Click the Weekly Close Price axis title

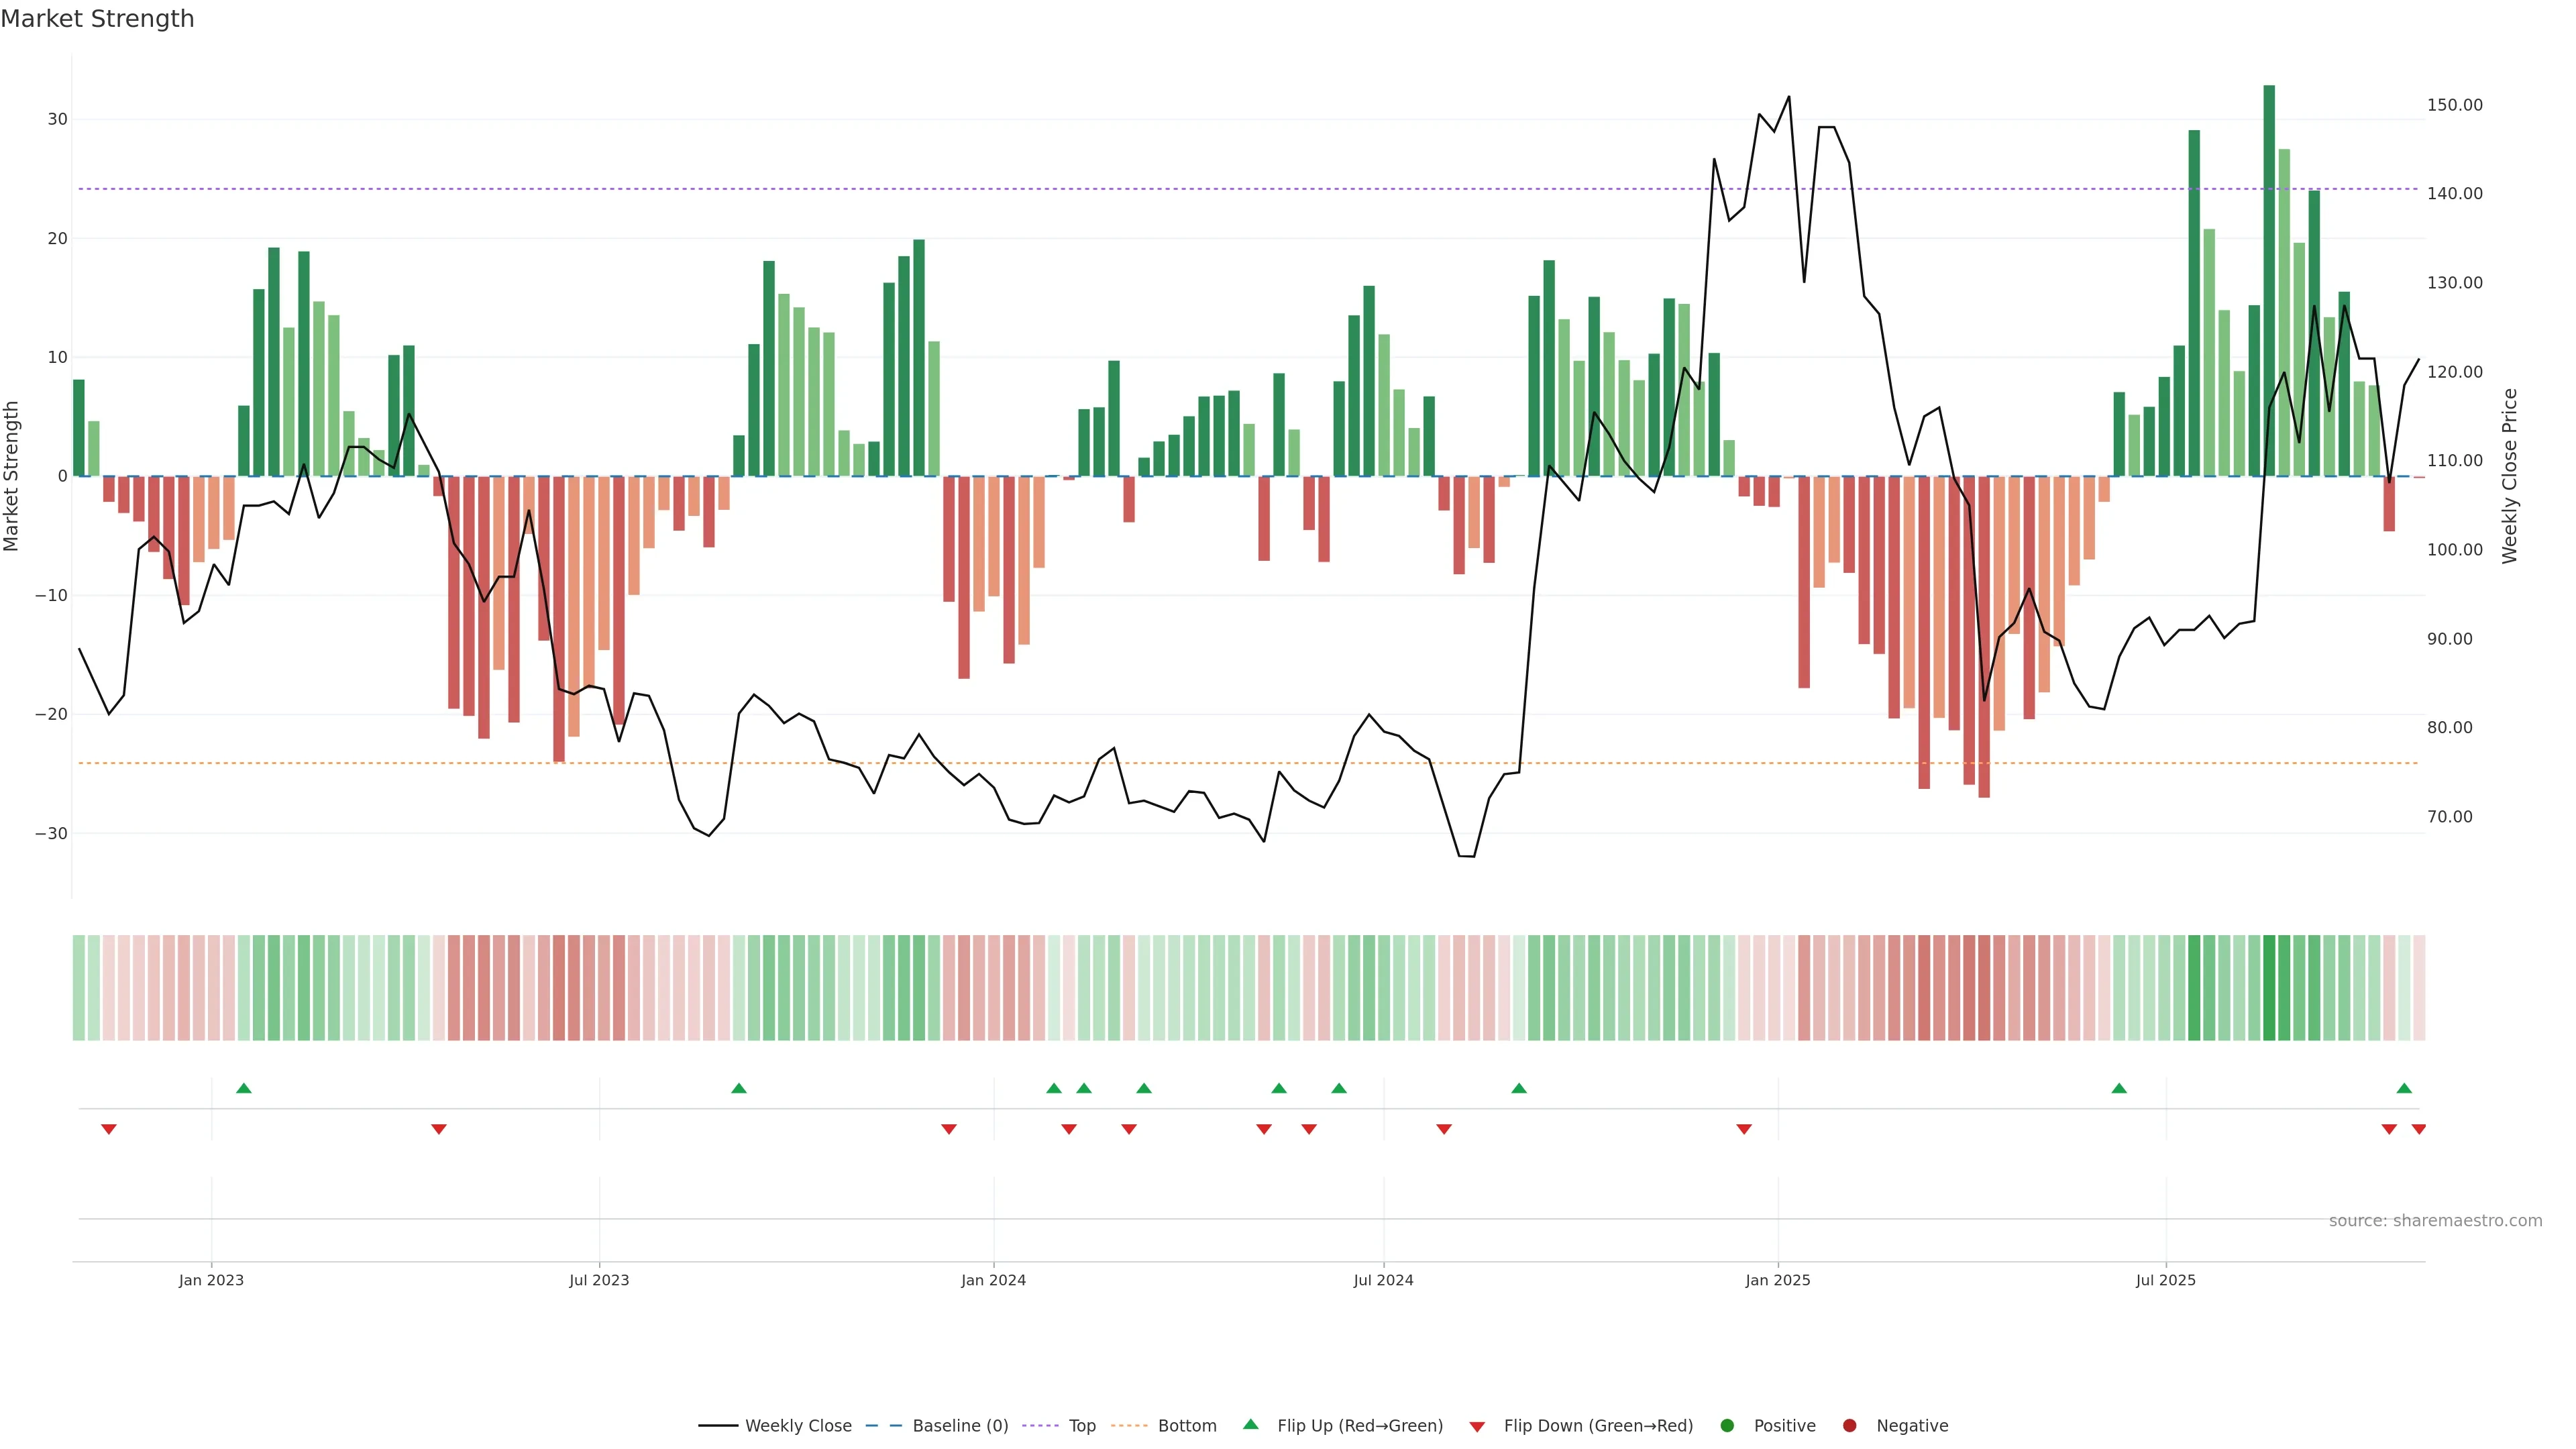tap(2510, 476)
